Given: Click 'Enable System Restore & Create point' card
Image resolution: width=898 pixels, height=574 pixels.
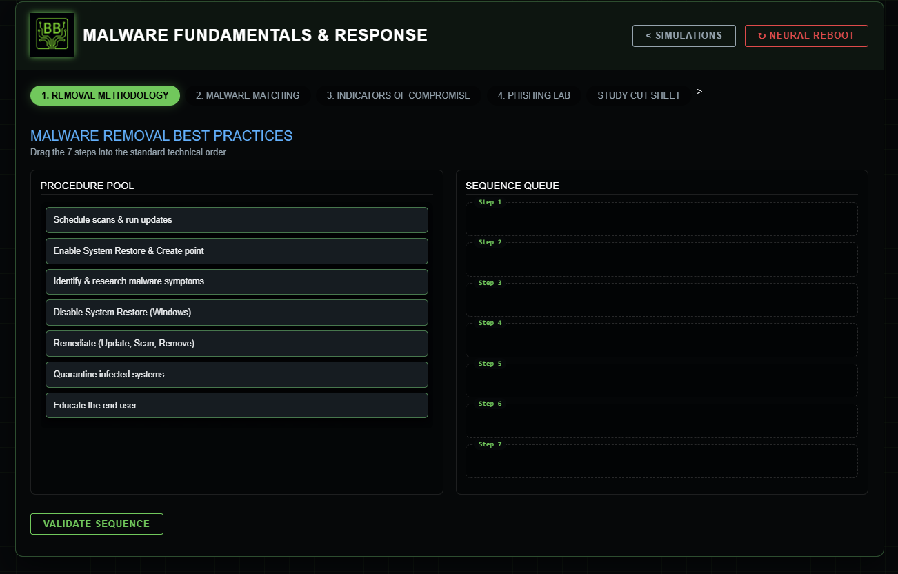Looking at the screenshot, I should [237, 250].
